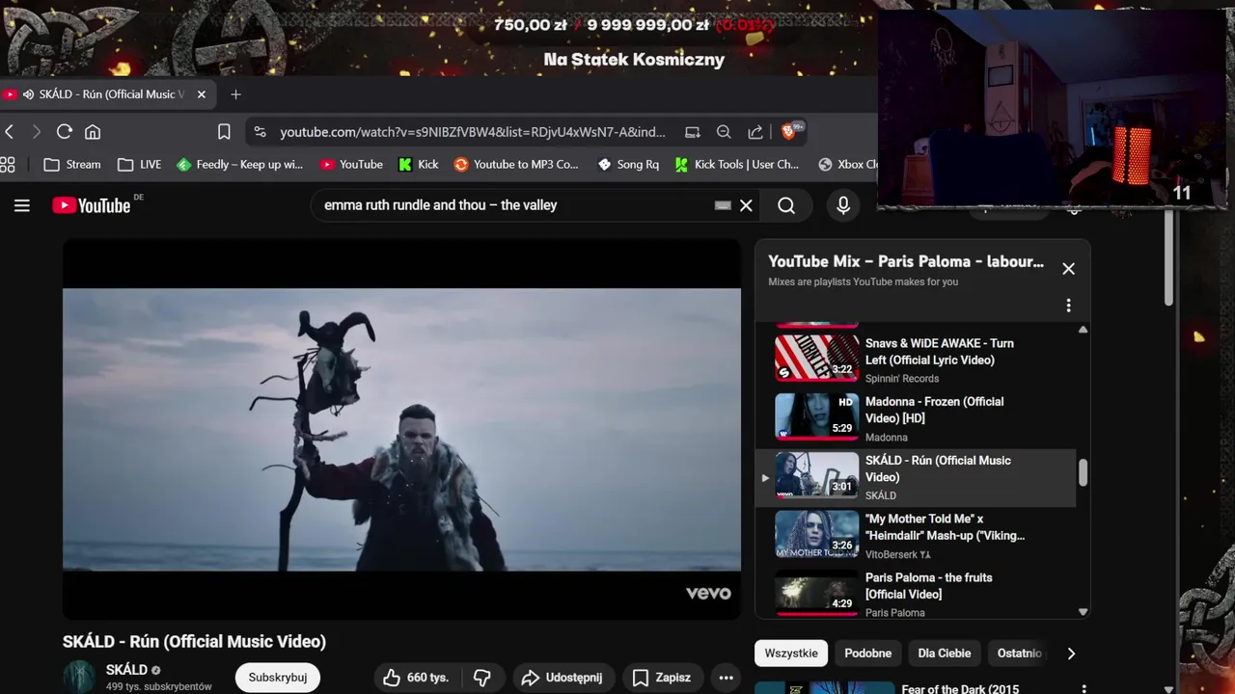Image resolution: width=1235 pixels, height=694 pixels.
Task: Select SKÁLD - Rún playlist entry
Action: [x=915, y=477]
